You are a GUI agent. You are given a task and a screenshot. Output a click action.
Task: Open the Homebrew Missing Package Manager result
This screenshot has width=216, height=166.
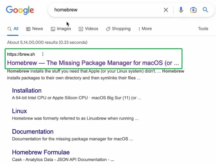tap(93, 63)
